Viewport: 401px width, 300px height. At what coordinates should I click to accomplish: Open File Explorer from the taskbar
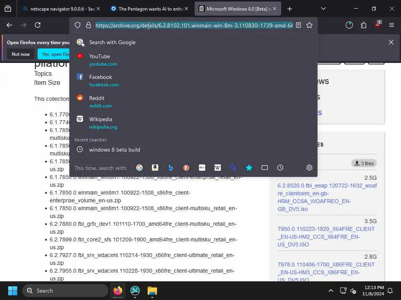tap(152, 291)
